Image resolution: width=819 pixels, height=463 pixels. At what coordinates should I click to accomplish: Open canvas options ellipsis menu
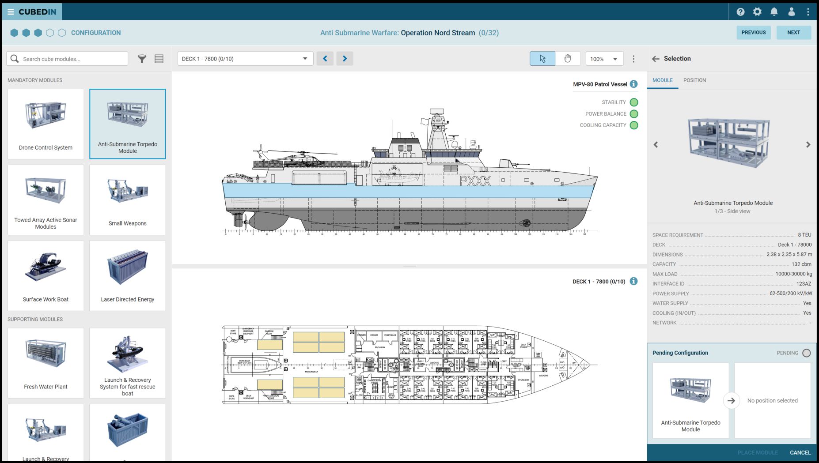tap(634, 59)
